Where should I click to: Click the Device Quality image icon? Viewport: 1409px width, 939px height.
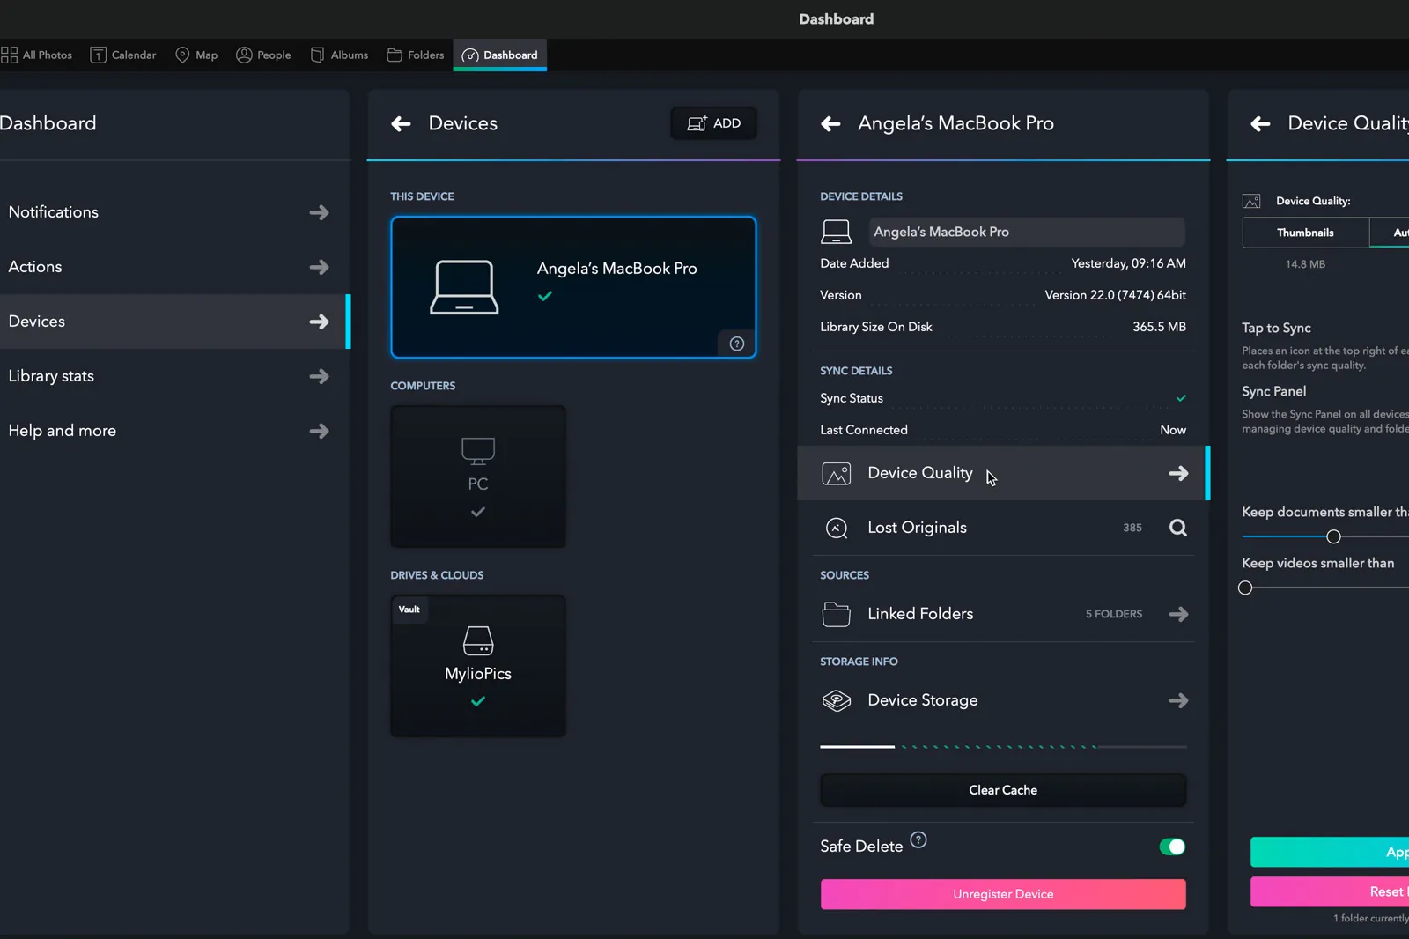click(x=836, y=474)
